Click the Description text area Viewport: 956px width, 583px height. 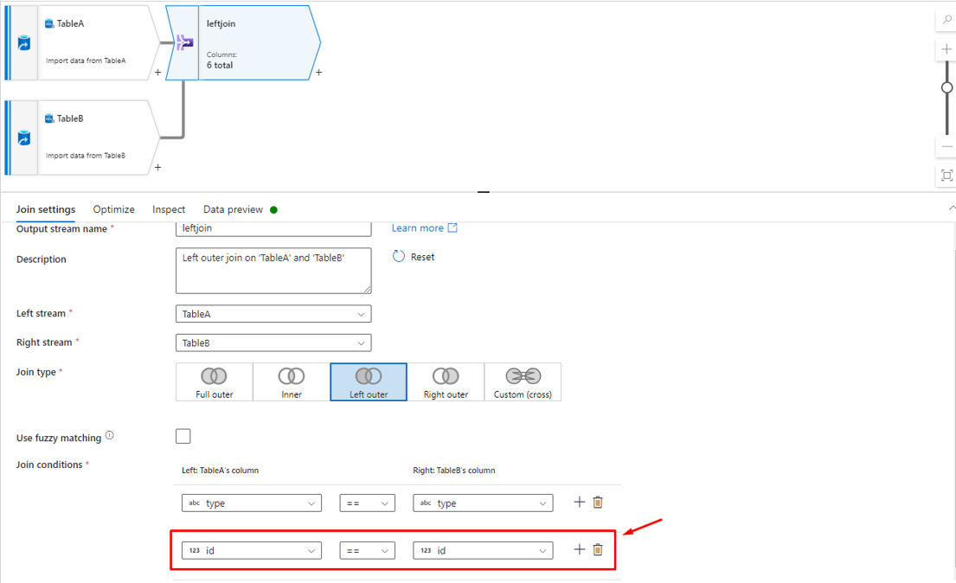click(273, 271)
